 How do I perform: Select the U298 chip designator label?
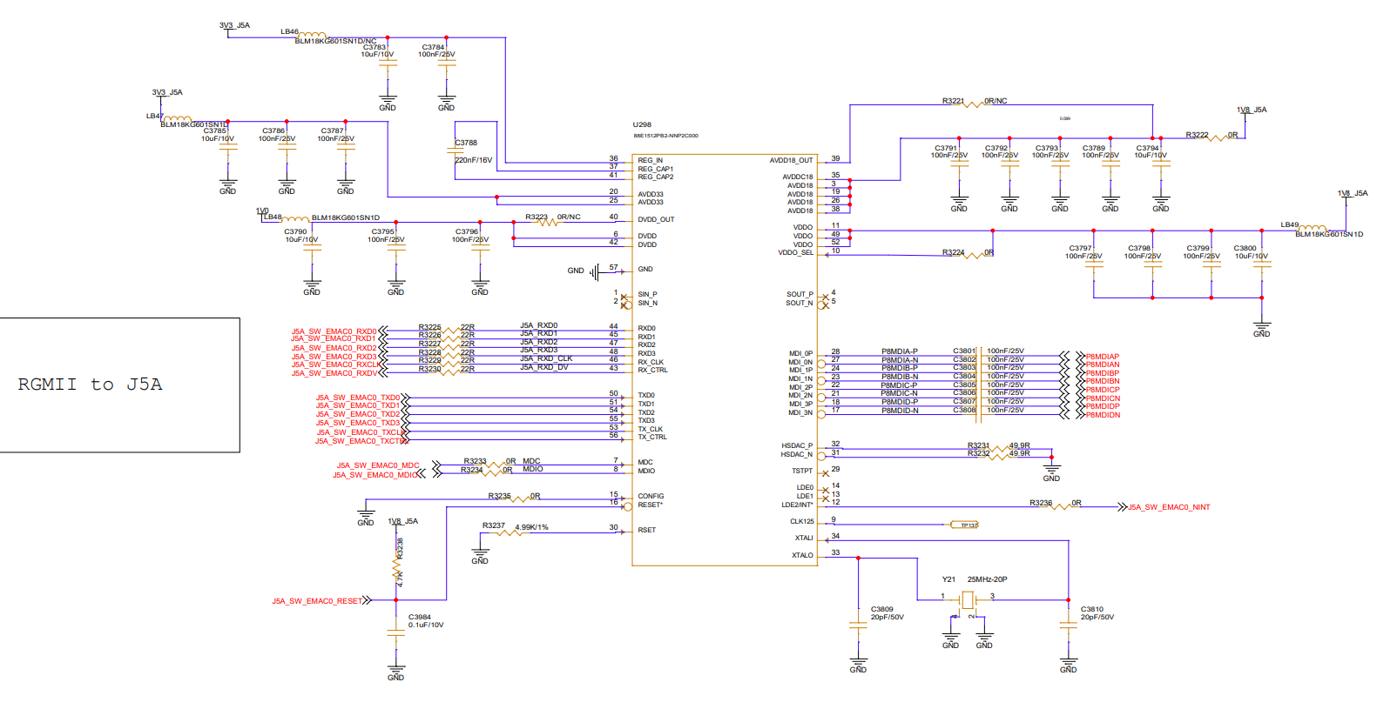(642, 124)
